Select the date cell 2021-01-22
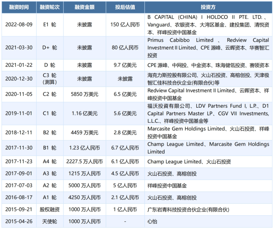 pos(19,65)
